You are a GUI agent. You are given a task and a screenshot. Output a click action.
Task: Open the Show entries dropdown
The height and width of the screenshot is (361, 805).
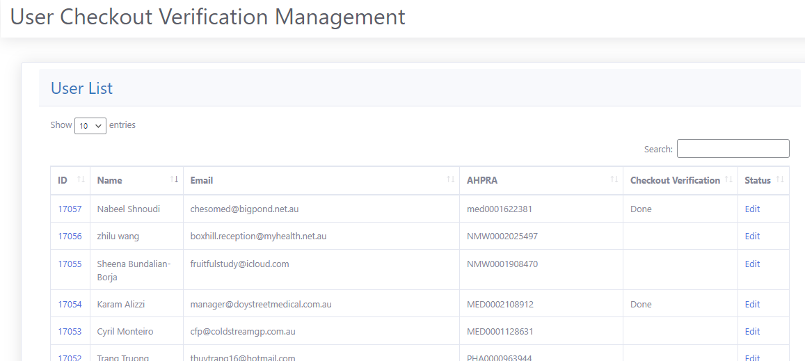pos(90,126)
